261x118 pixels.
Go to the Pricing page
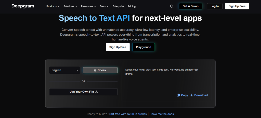pos(132,6)
